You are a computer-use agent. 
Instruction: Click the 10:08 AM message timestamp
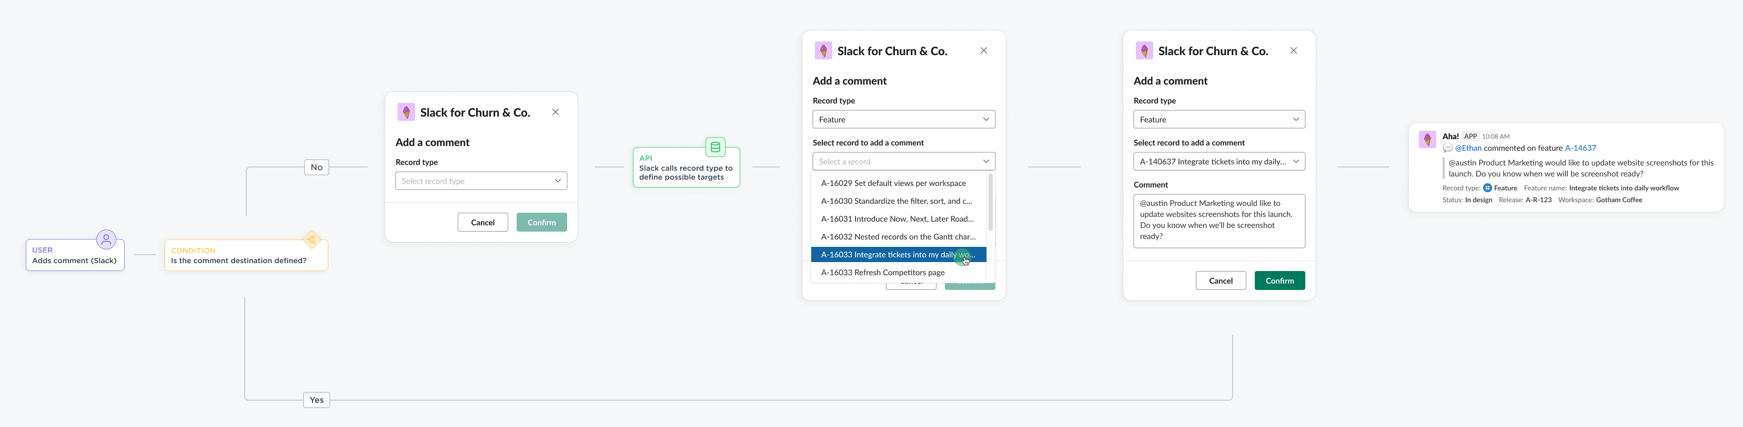point(1495,137)
